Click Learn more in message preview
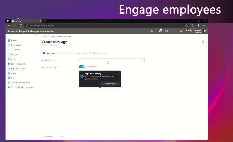The width and height of the screenshot is (233, 142). point(110,84)
